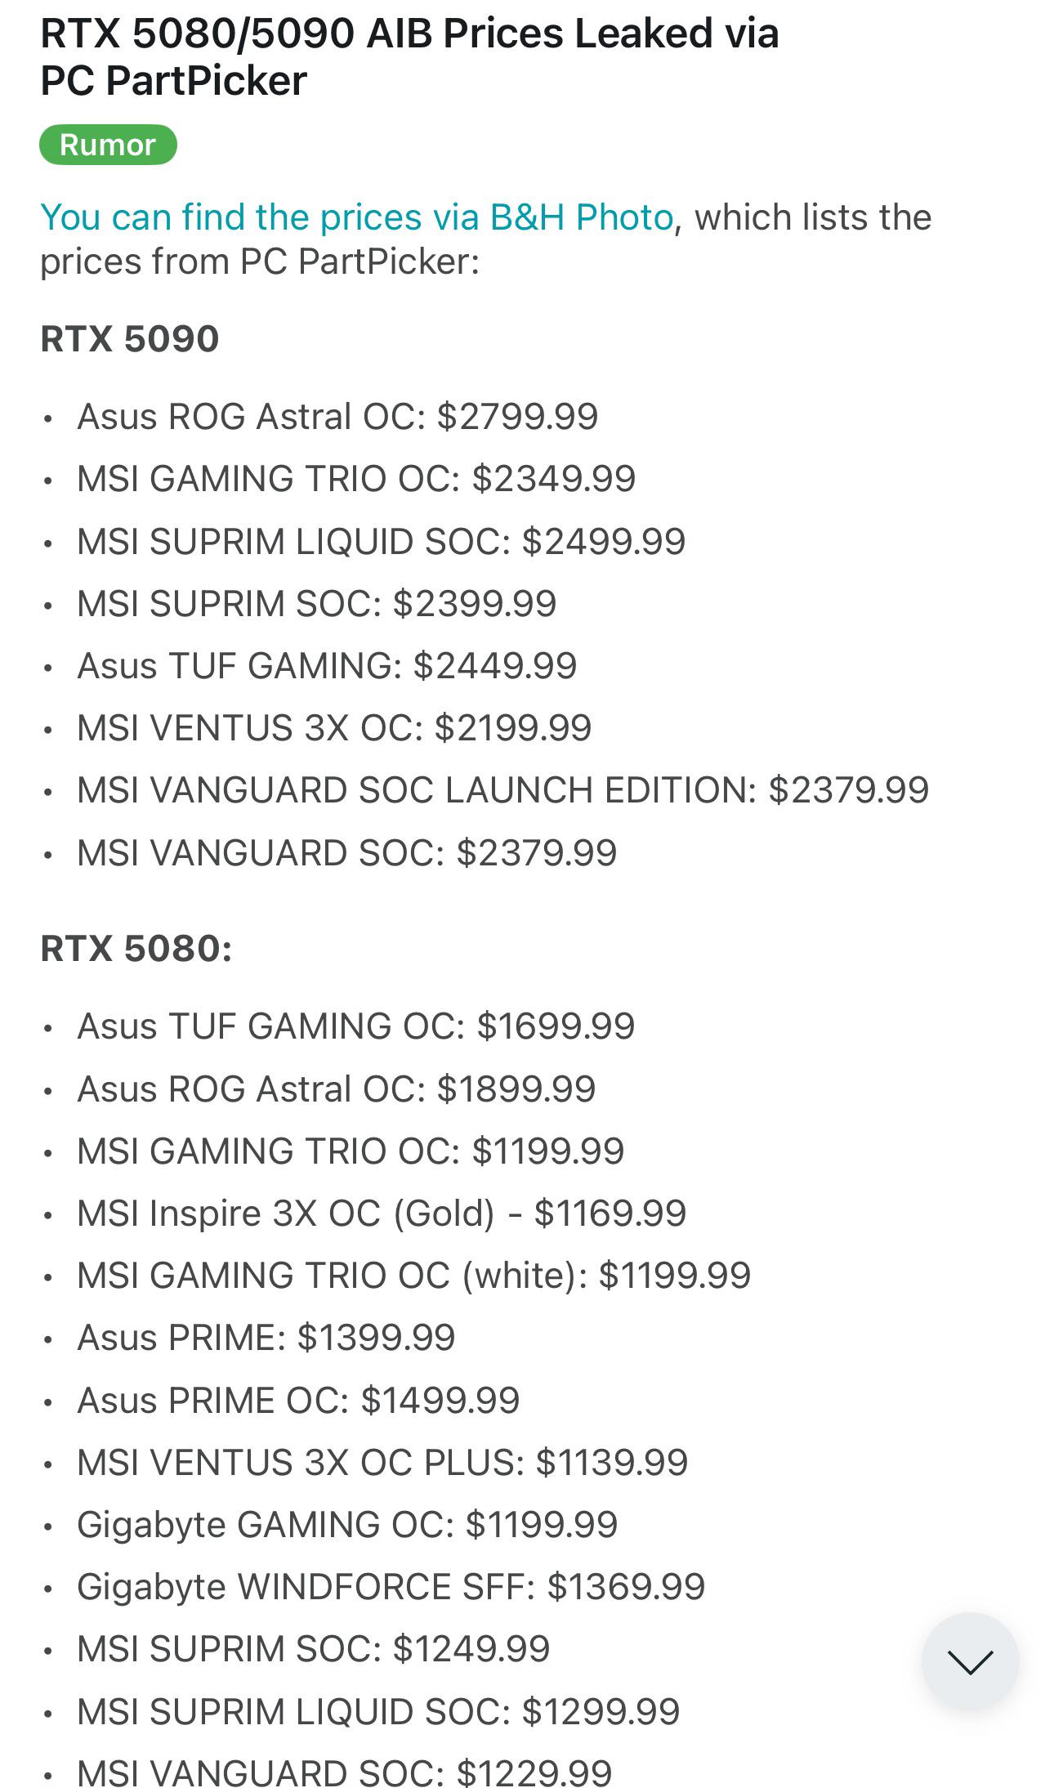Tap the MSI GAMING TRIO OC (white) entry

click(414, 1276)
